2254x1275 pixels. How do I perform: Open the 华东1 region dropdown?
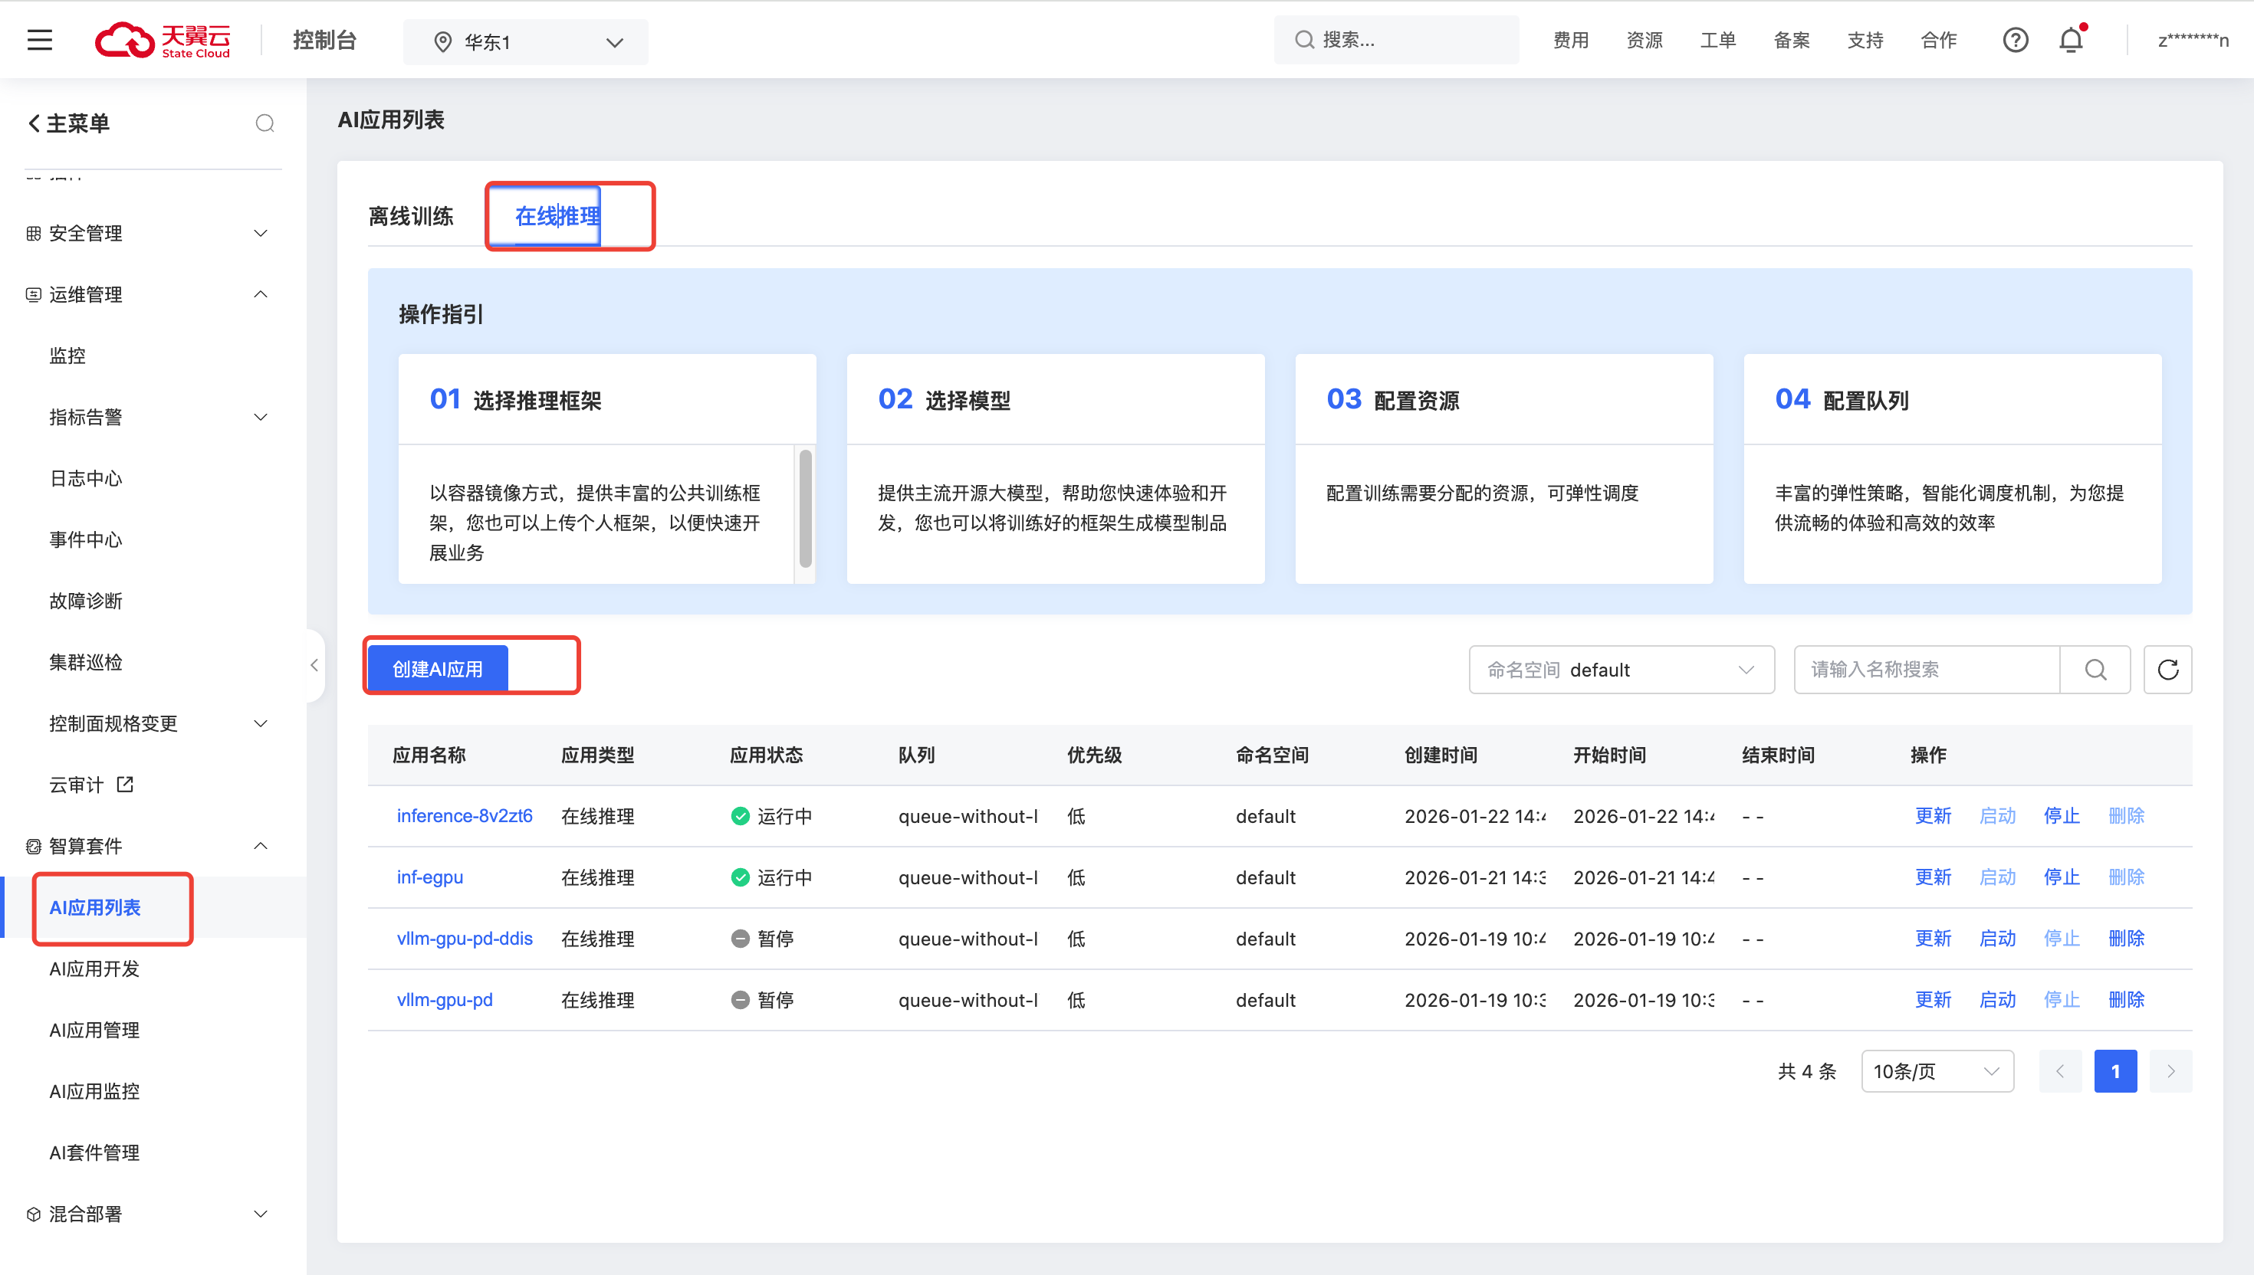coord(526,42)
